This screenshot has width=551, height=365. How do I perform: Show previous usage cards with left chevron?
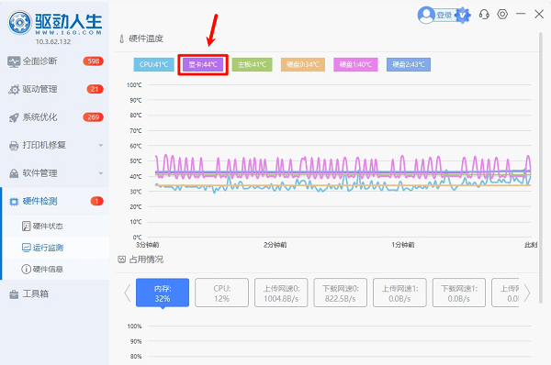(x=128, y=293)
